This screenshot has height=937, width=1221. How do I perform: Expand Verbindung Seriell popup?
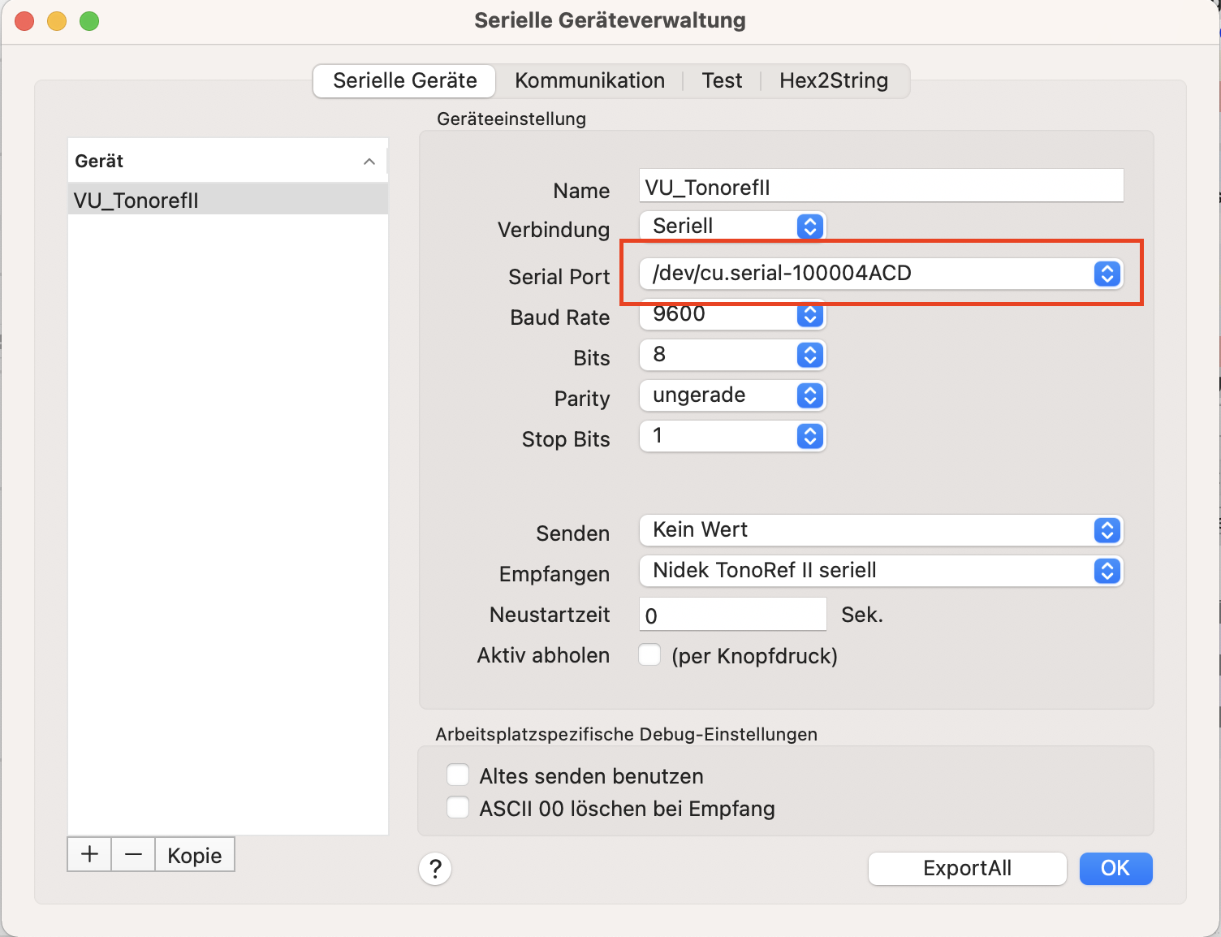pos(732,226)
